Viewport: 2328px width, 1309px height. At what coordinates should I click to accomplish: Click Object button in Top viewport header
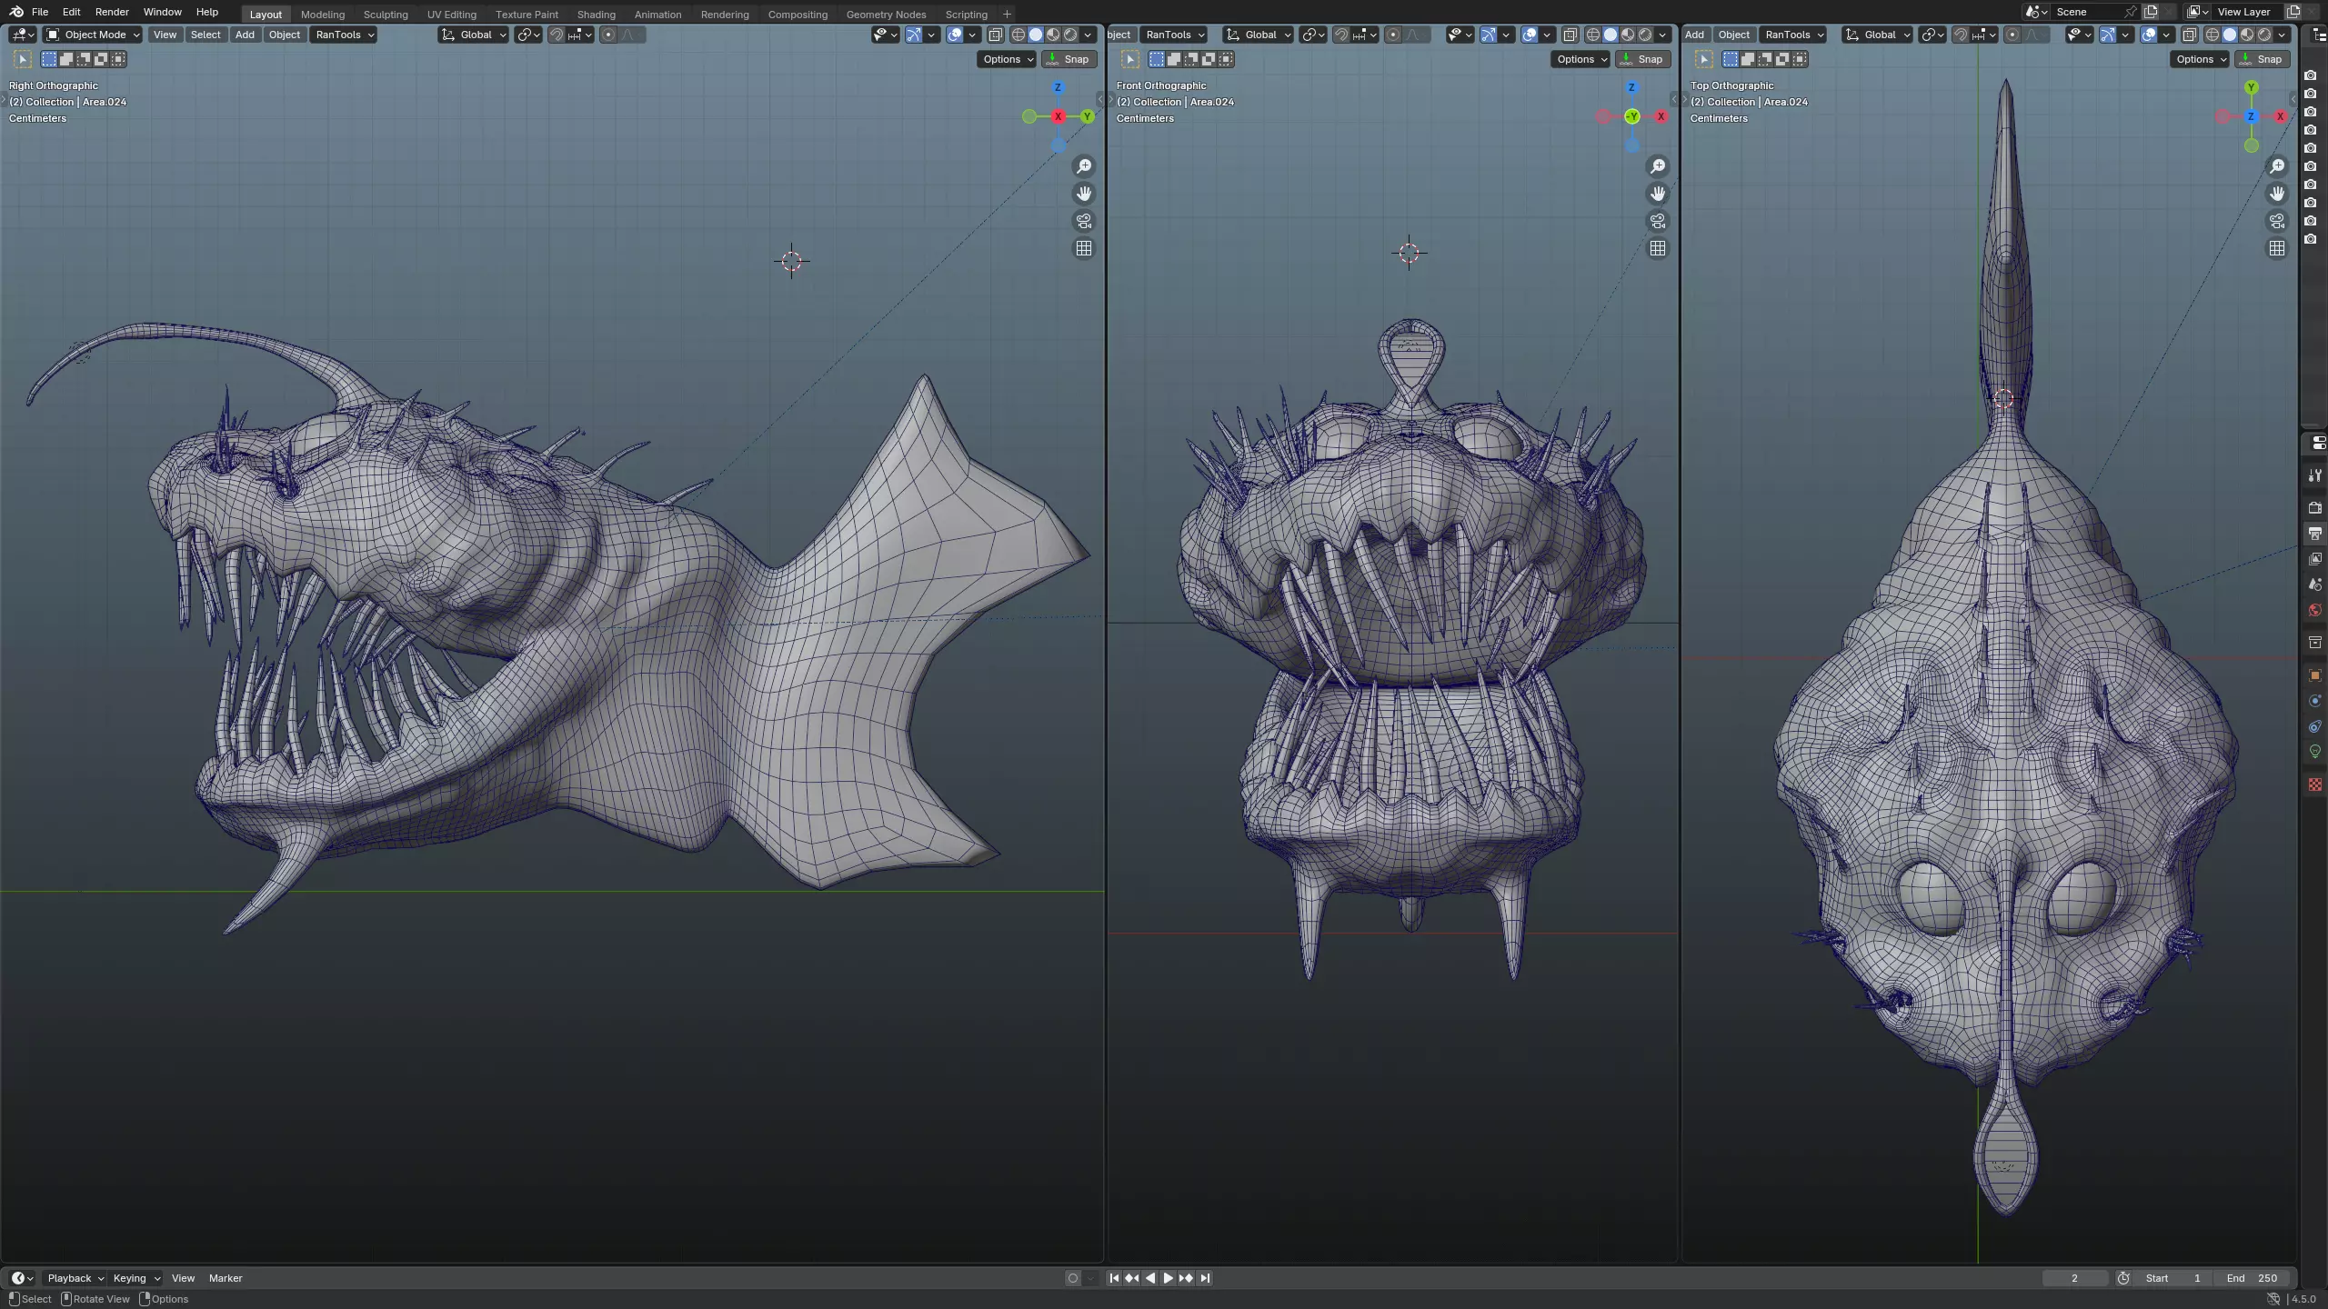click(x=1733, y=35)
